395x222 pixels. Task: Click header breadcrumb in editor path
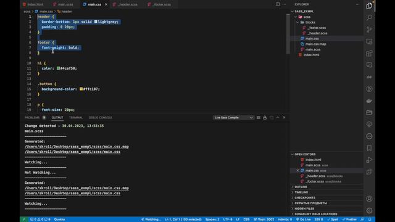pyautogui.click(x=64, y=12)
